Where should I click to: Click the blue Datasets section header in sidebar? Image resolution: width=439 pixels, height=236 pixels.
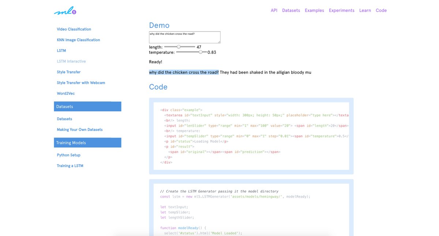87,106
